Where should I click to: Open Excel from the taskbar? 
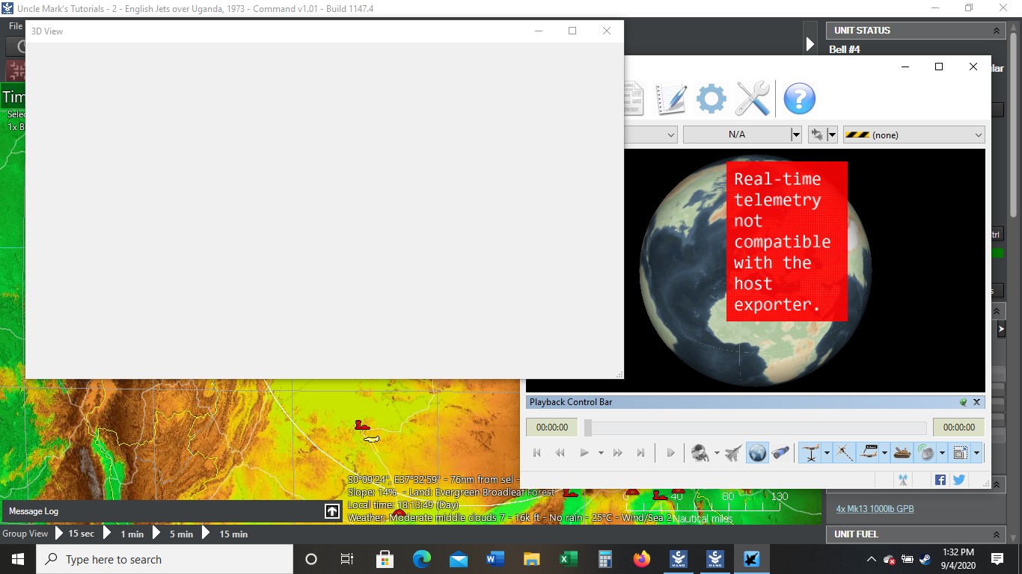pyautogui.click(x=568, y=559)
